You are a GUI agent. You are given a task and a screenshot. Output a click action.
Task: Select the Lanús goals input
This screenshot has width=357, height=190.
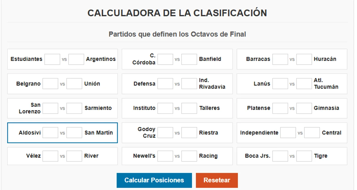point(280,84)
